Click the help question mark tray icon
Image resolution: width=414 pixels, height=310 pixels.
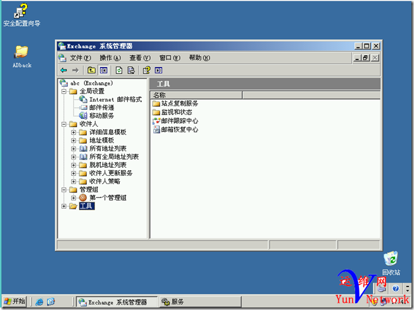[396, 288]
